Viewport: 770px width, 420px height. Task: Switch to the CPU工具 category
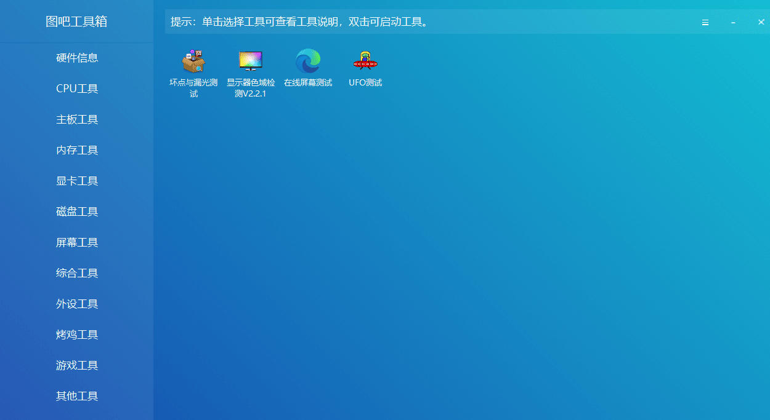coord(77,89)
